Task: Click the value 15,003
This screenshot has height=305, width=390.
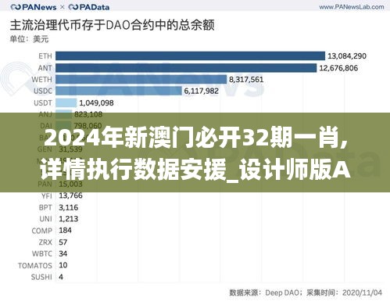Action: click(x=70, y=184)
